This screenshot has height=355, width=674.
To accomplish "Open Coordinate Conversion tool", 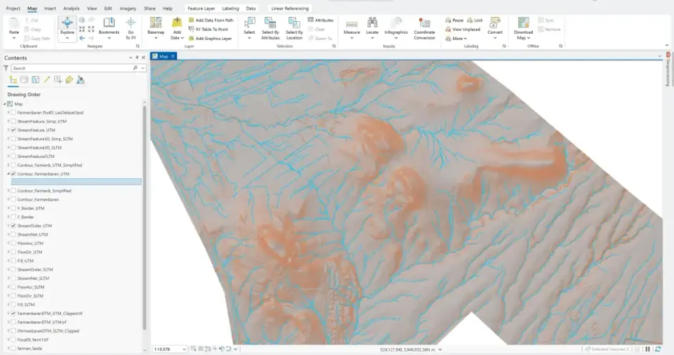I will click(424, 28).
